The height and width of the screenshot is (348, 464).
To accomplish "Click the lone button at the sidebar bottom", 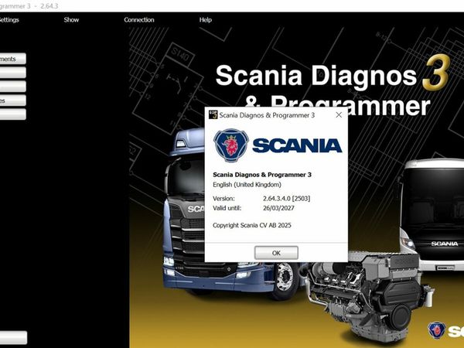I will point(12,337).
